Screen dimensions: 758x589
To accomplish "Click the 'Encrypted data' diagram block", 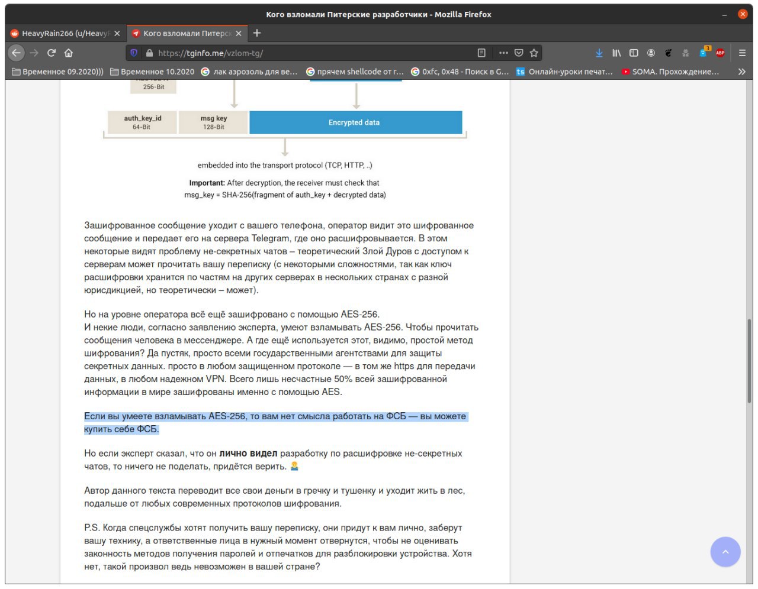I will (x=355, y=122).
